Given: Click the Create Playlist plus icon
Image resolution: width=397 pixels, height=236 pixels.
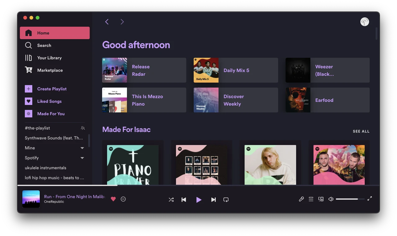Looking at the screenshot, I should click(x=28, y=89).
